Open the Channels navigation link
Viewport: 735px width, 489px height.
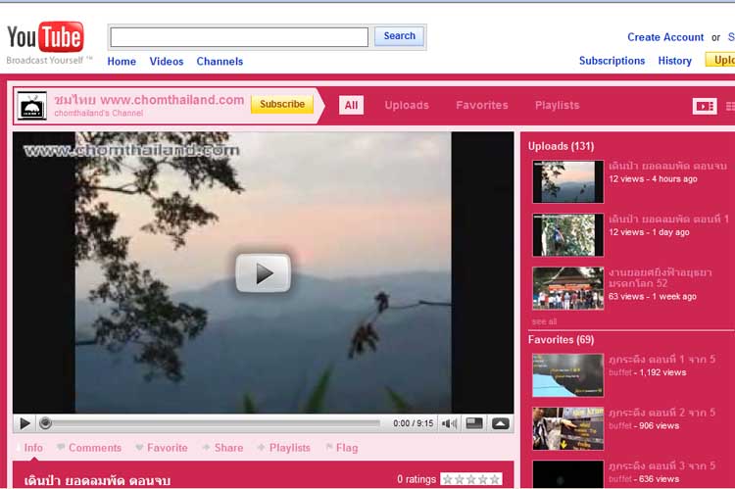click(x=220, y=62)
